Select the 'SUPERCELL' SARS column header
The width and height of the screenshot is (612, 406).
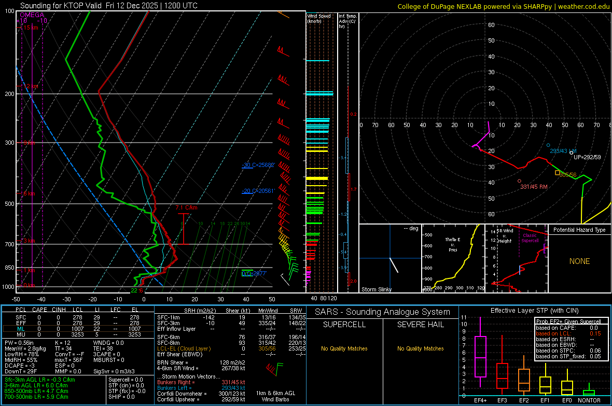pos(344,325)
